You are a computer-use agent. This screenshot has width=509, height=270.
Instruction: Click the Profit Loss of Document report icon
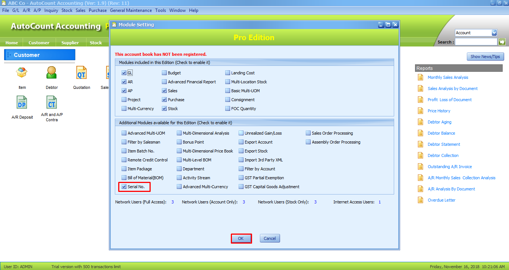click(421, 100)
